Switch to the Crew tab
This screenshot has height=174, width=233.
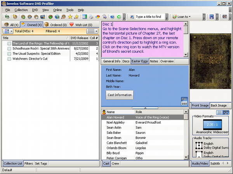pyautogui.click(x=115, y=164)
